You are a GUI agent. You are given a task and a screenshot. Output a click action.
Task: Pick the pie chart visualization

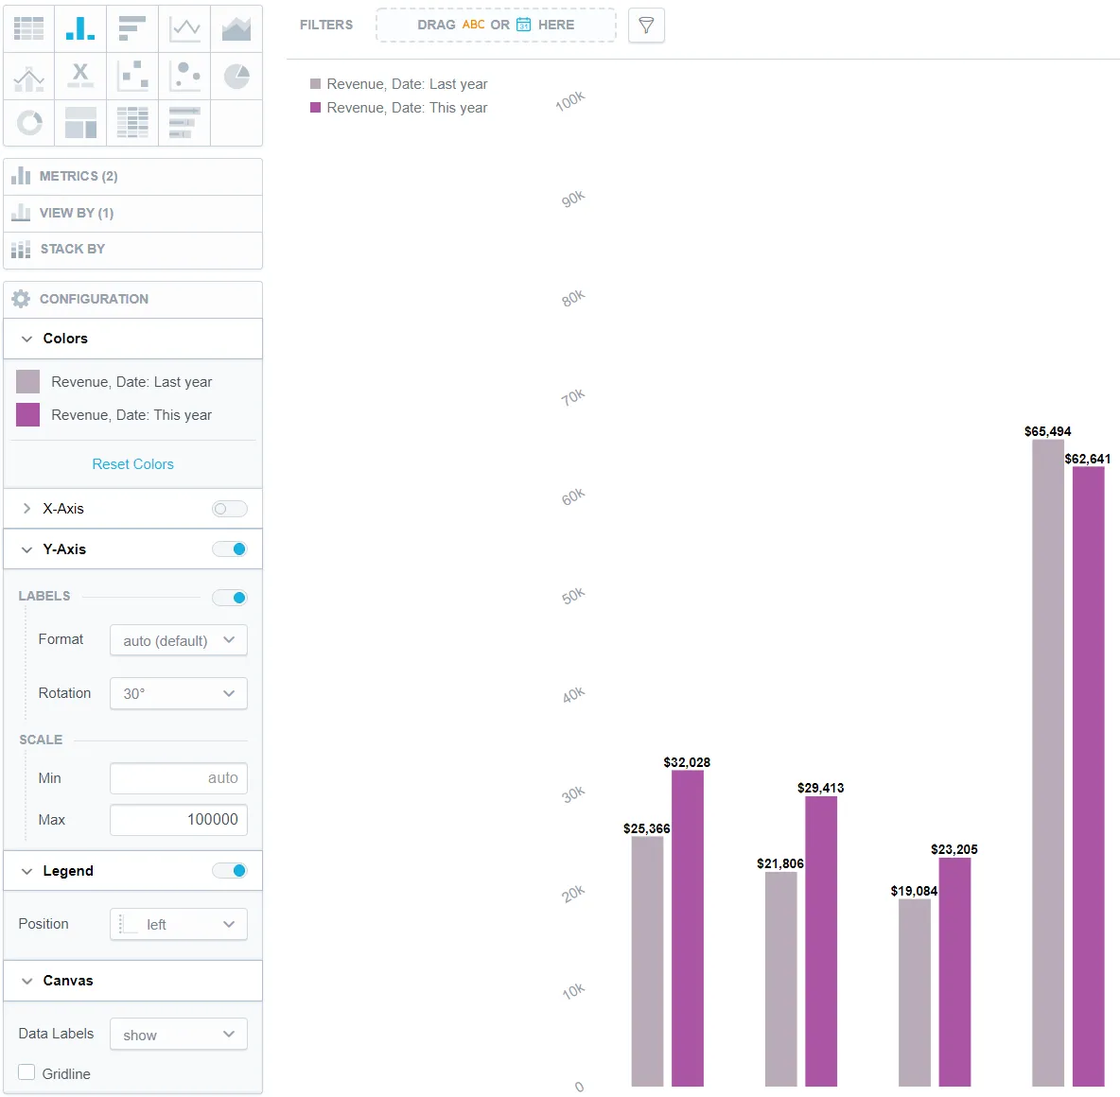tap(236, 76)
